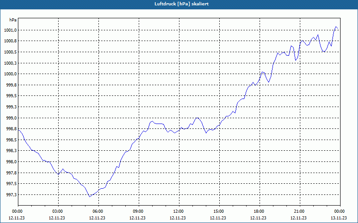Select the 12.11.23 date under 06:00
This screenshot has height=223, width=358.
tap(97, 218)
